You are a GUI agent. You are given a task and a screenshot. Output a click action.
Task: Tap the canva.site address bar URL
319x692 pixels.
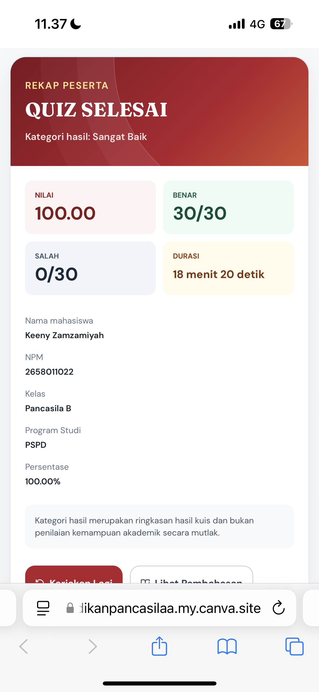click(170, 608)
